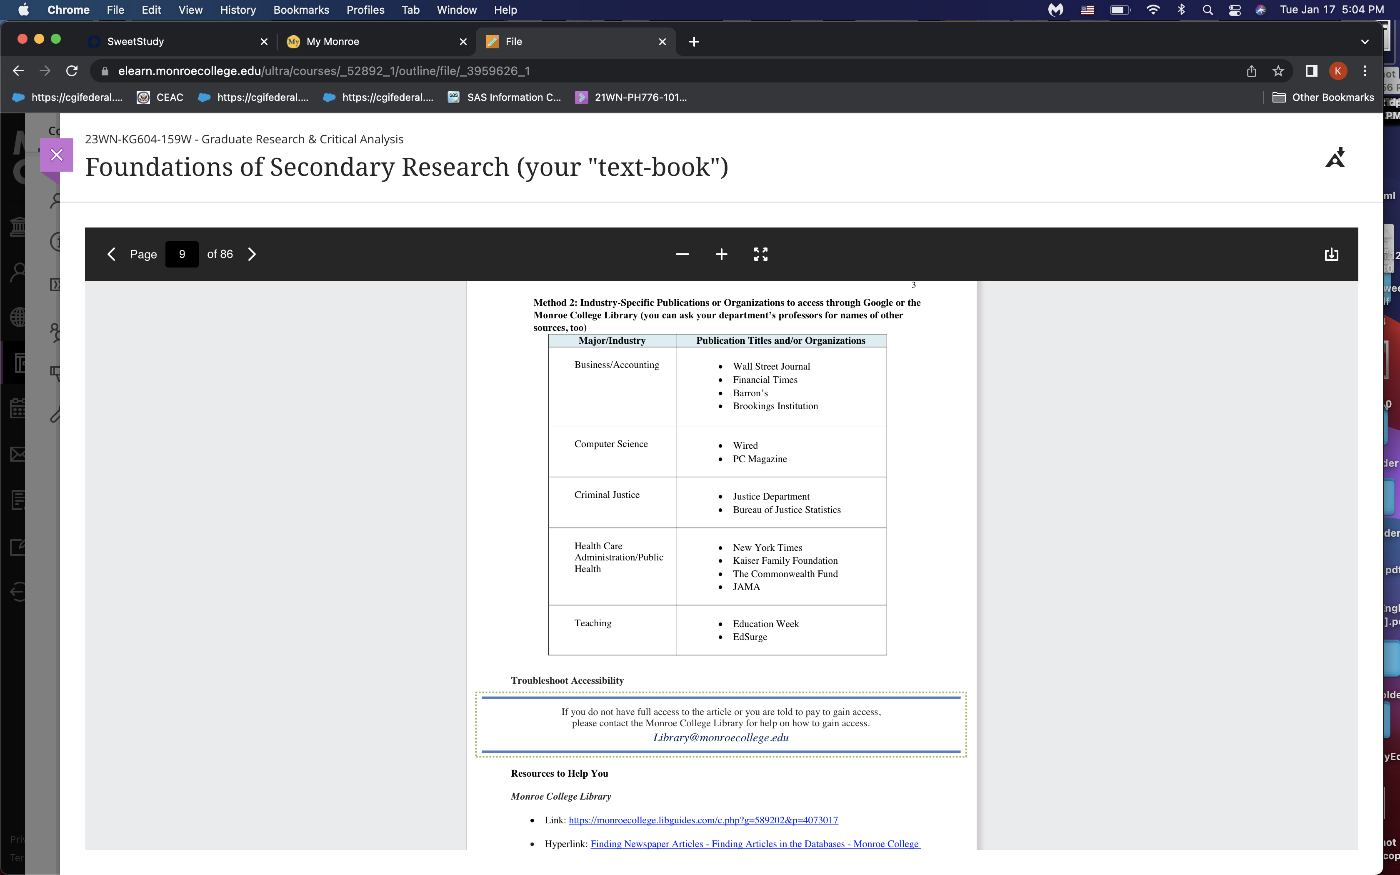
Task: Open Chrome three-dot menu
Action: tap(1365, 70)
